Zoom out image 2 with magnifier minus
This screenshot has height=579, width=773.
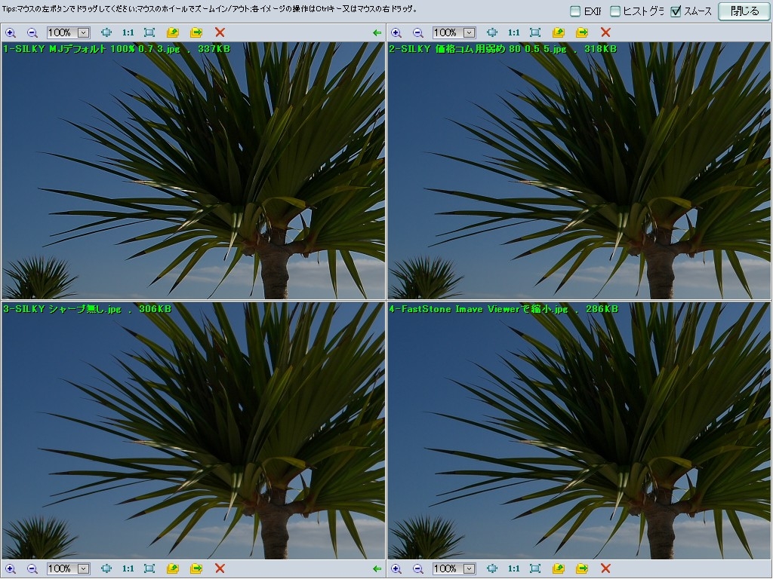point(417,33)
